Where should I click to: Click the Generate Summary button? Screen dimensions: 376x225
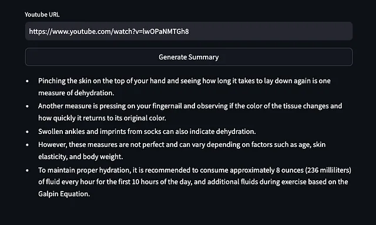189,57
